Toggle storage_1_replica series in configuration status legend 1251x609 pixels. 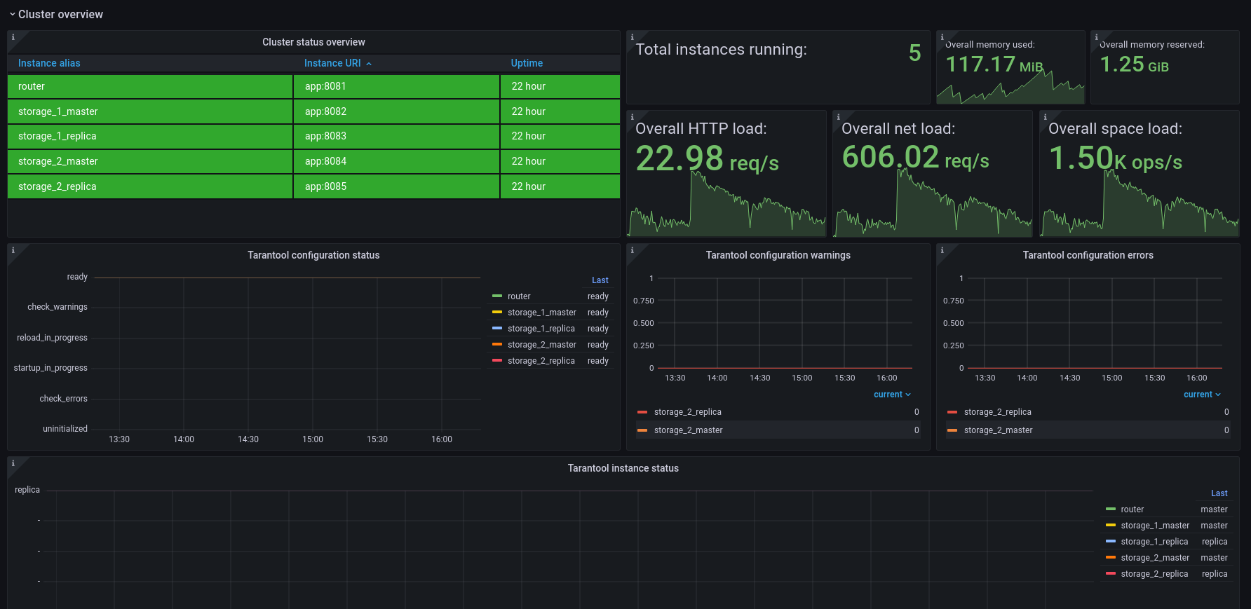541,329
